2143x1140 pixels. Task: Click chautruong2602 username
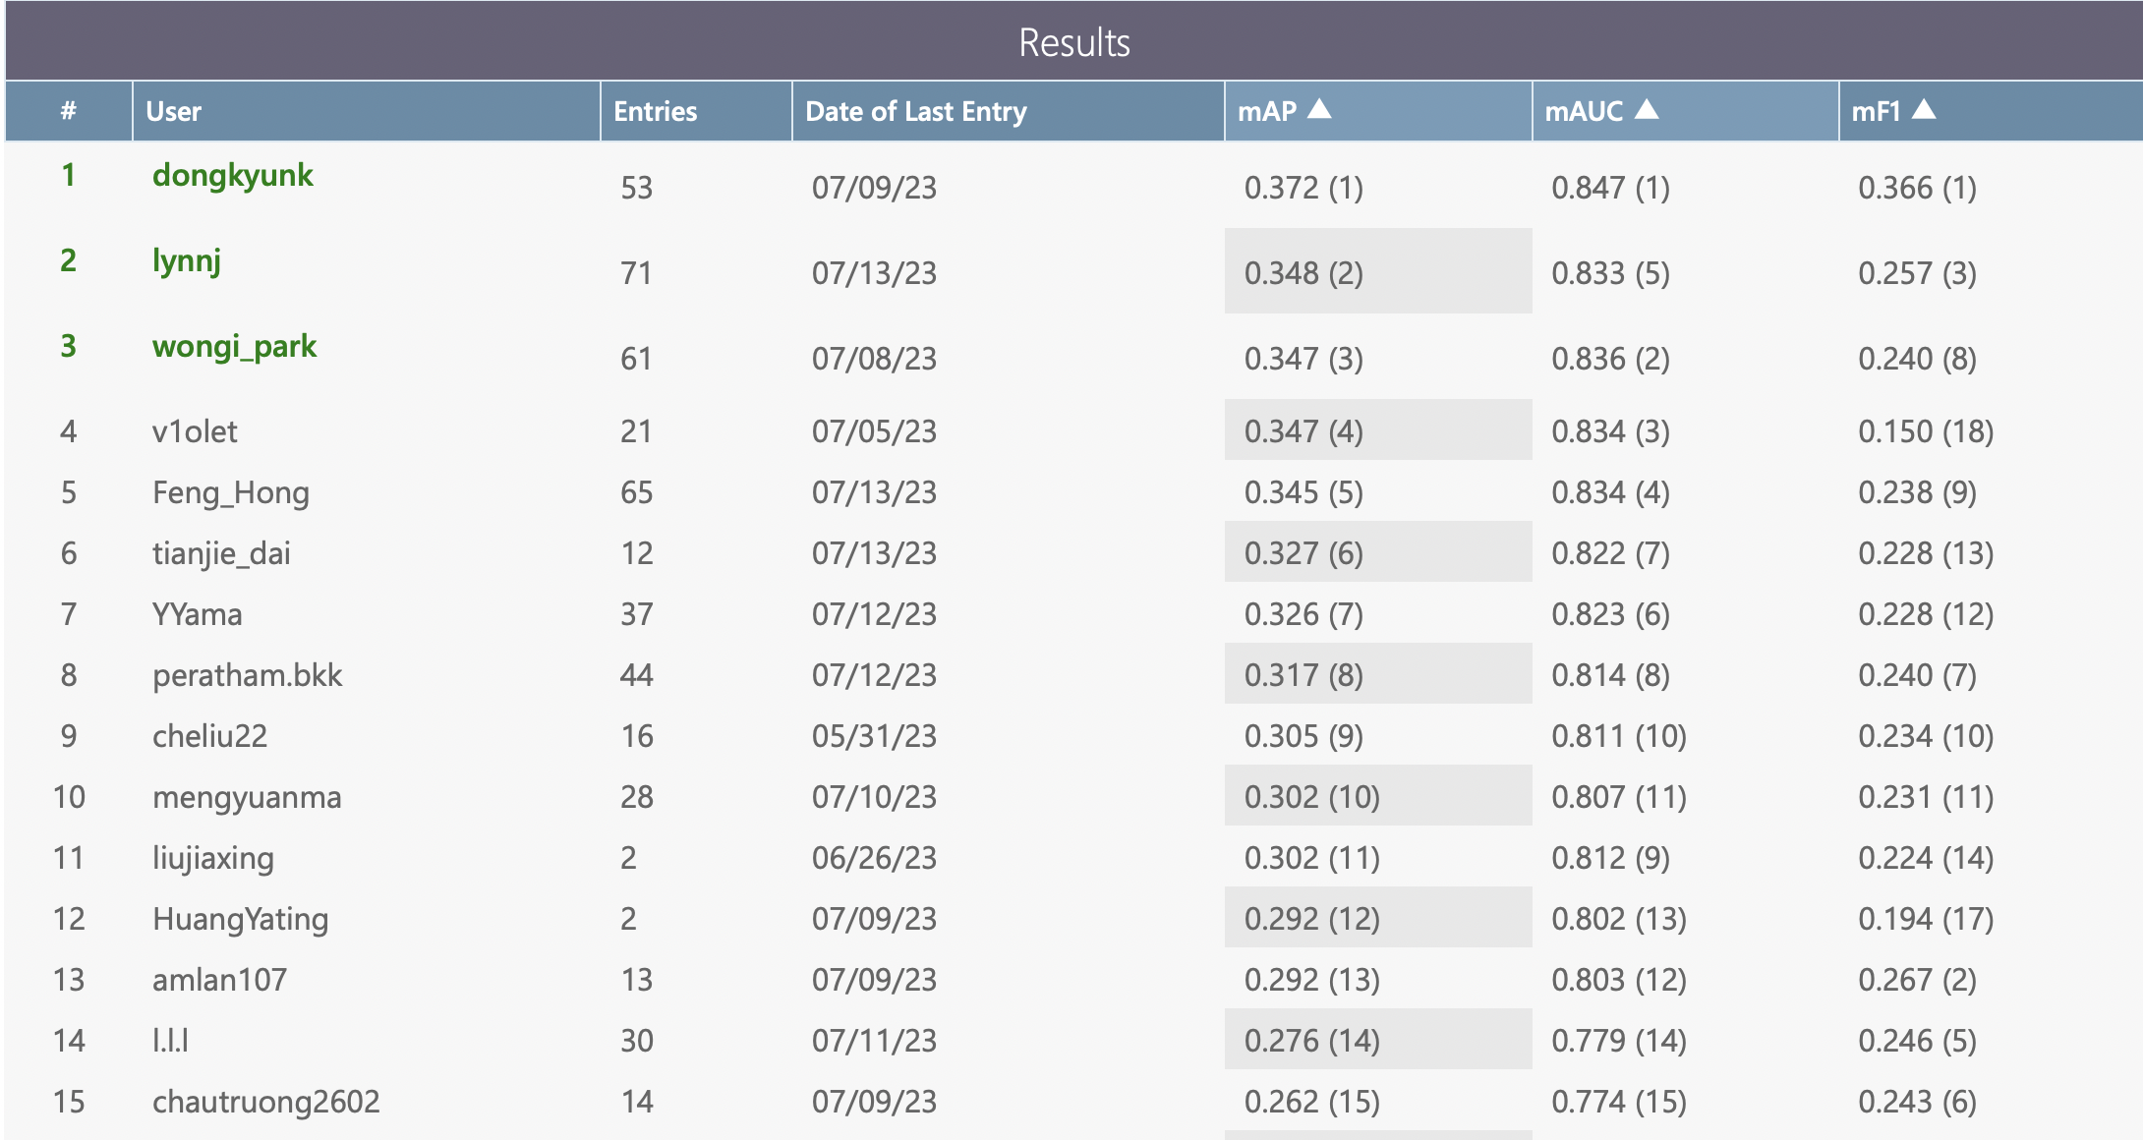pos(265,1102)
